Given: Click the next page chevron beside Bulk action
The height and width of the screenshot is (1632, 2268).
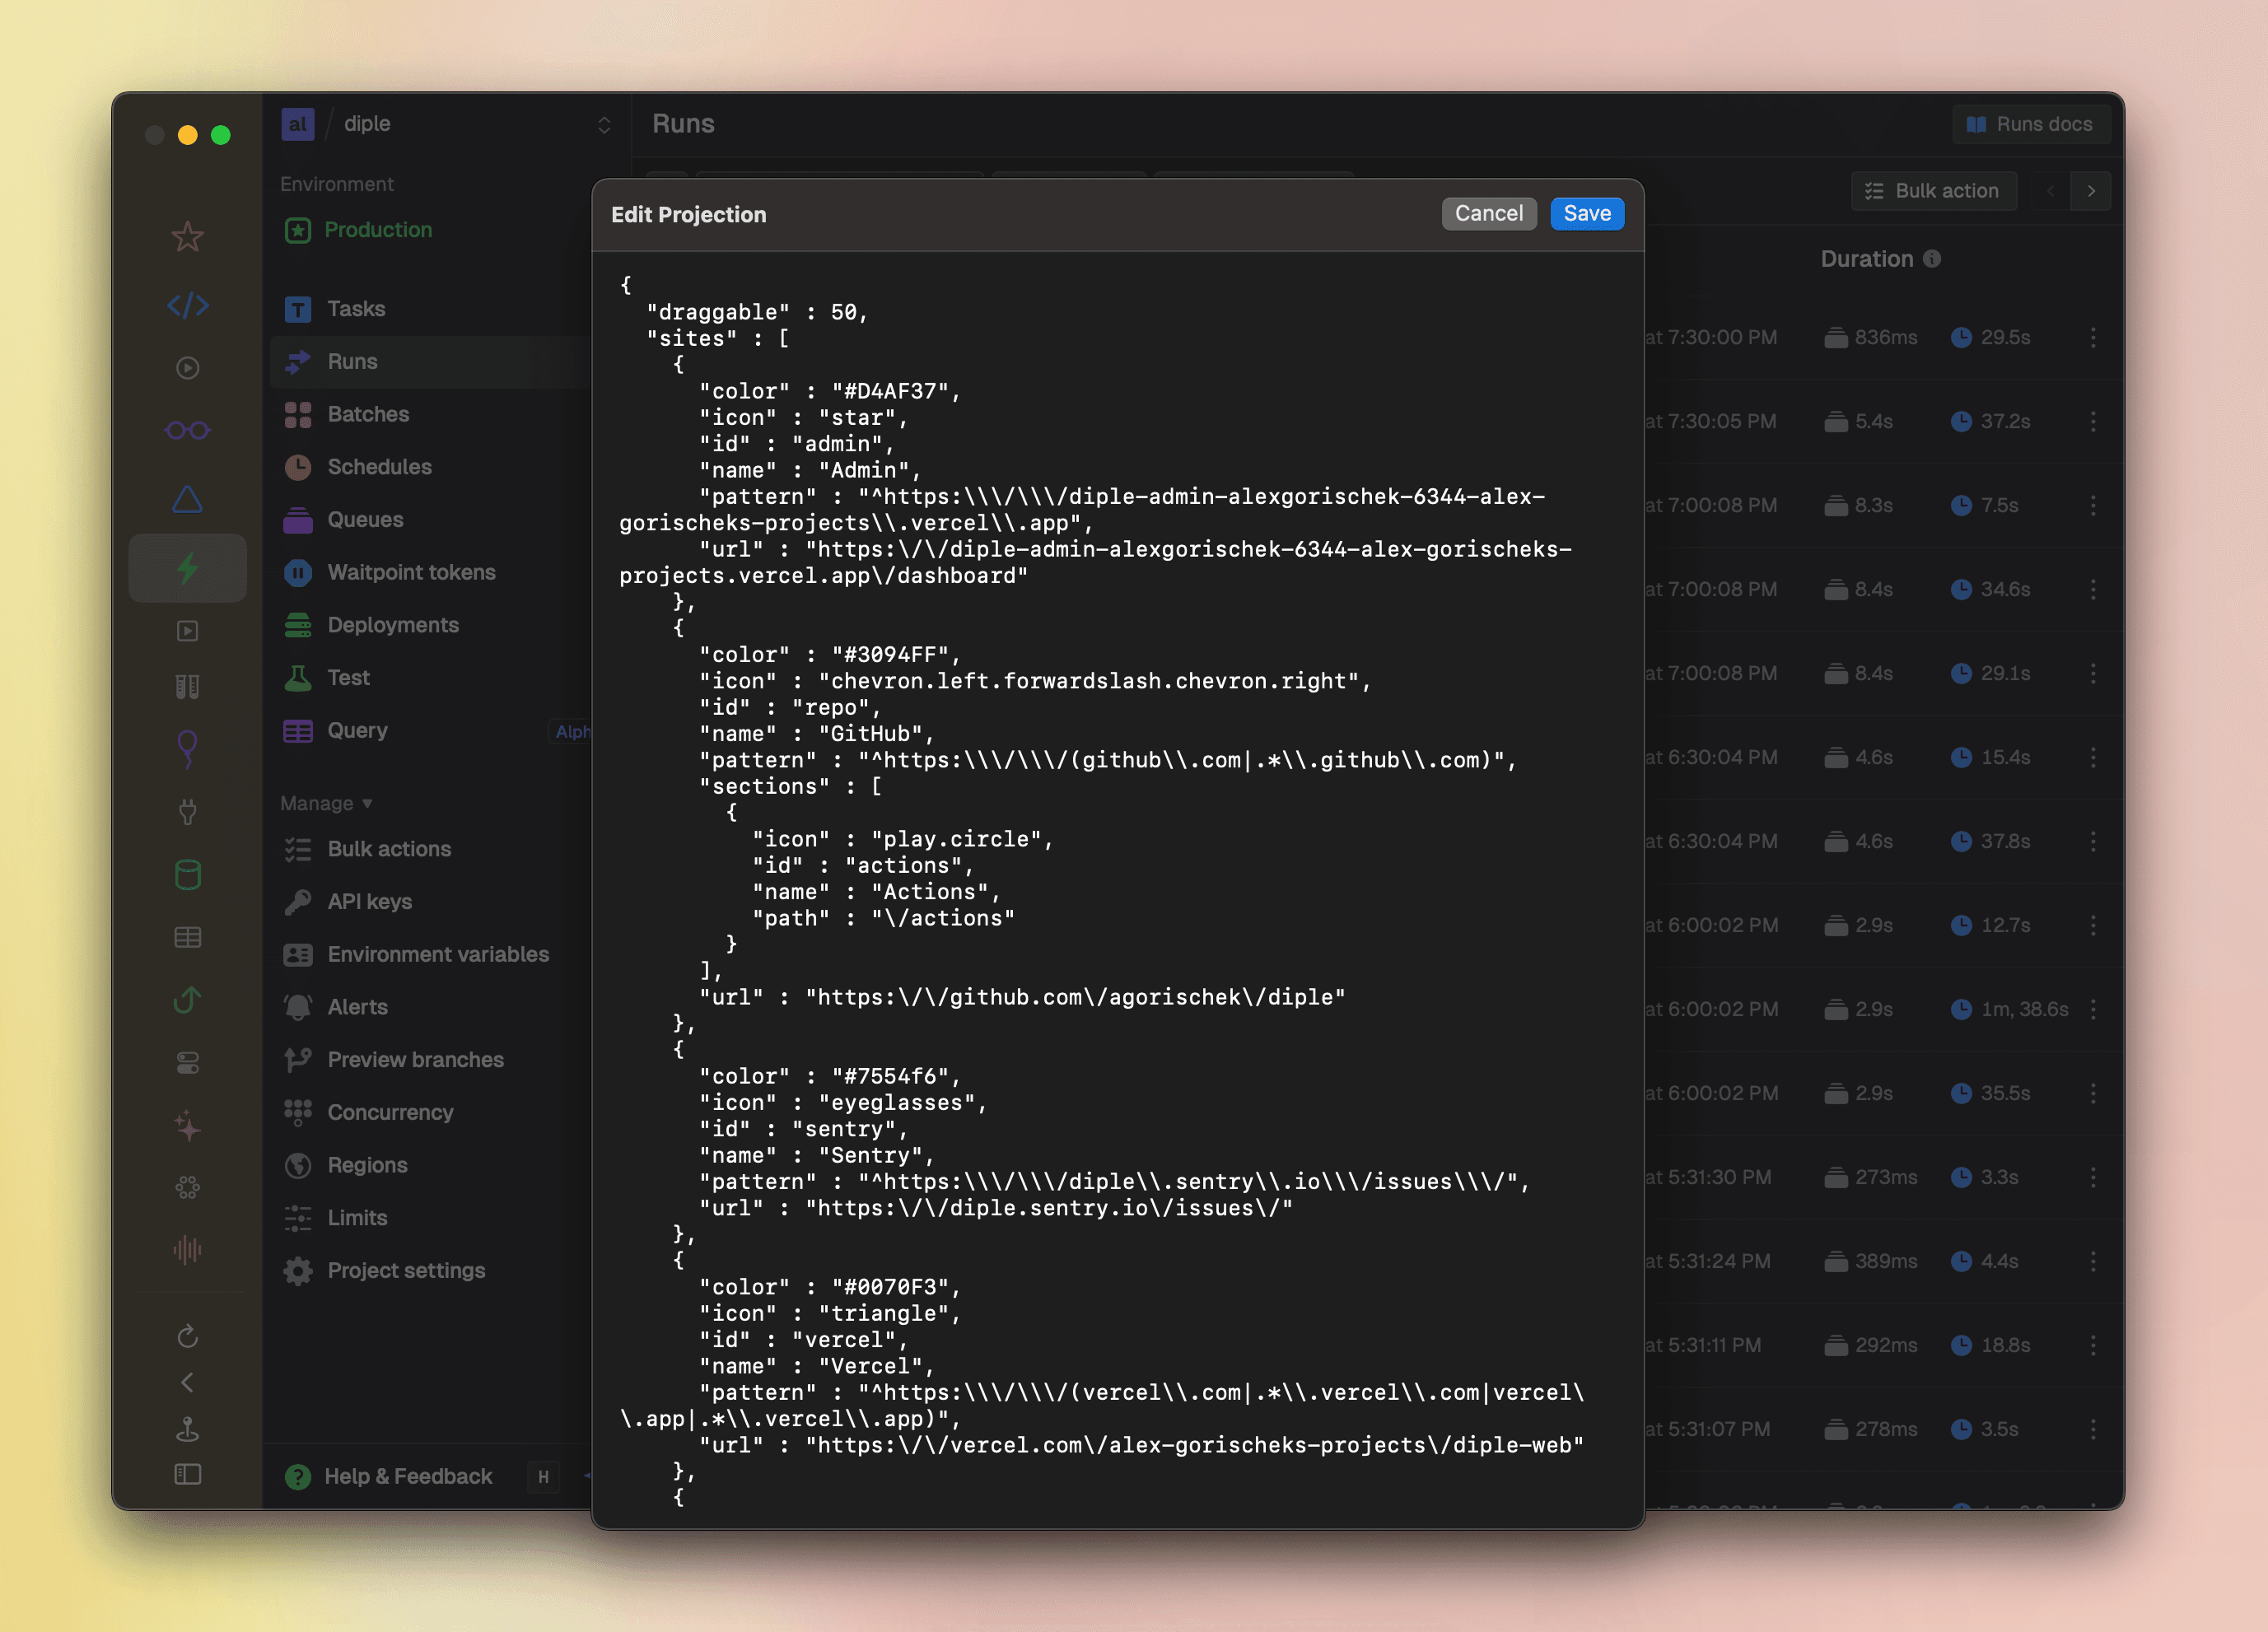Looking at the screenshot, I should pyautogui.click(x=2092, y=190).
